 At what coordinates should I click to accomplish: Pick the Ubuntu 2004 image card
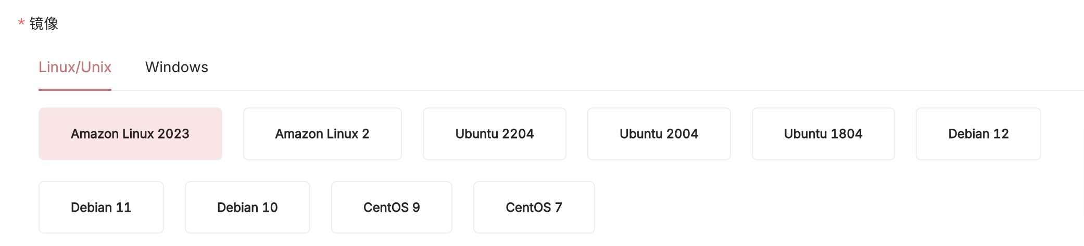[x=659, y=134]
